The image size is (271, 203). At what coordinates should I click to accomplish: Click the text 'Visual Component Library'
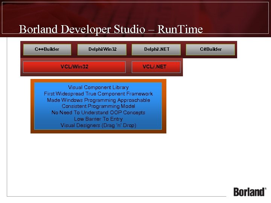[98, 87]
